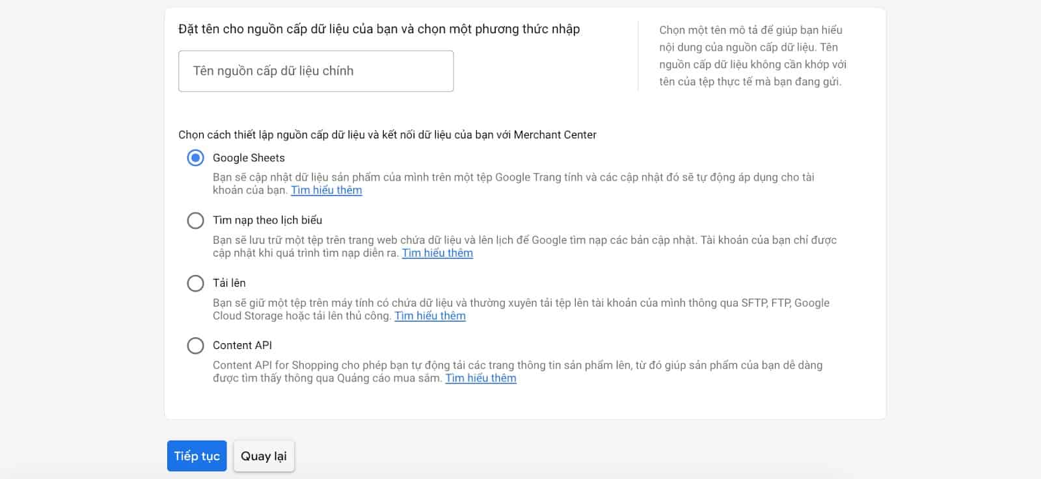
Task: Click the 'Google Sheets' option label text
Action: pyautogui.click(x=249, y=158)
